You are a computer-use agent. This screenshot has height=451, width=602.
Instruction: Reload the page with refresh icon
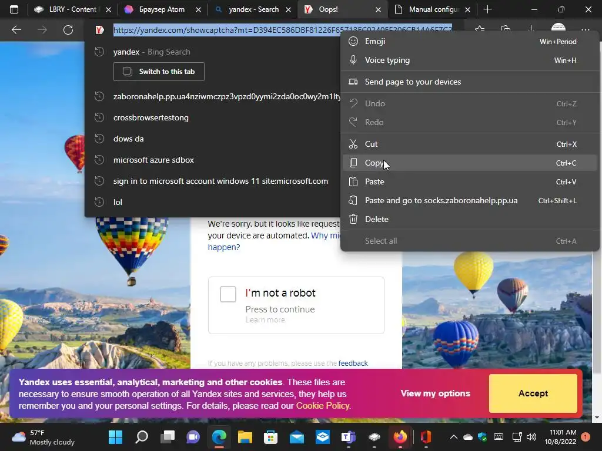point(68,29)
